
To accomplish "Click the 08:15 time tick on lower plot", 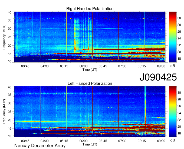I will [x=142, y=141].
